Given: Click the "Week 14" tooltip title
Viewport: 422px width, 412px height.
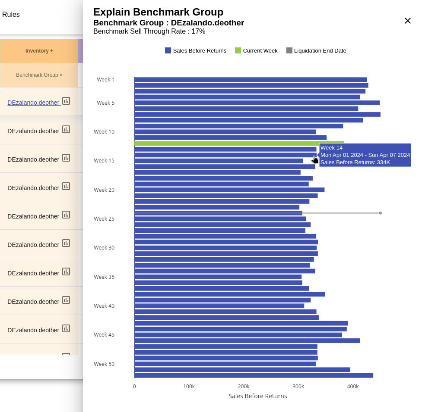Looking at the screenshot, I should [332, 148].
